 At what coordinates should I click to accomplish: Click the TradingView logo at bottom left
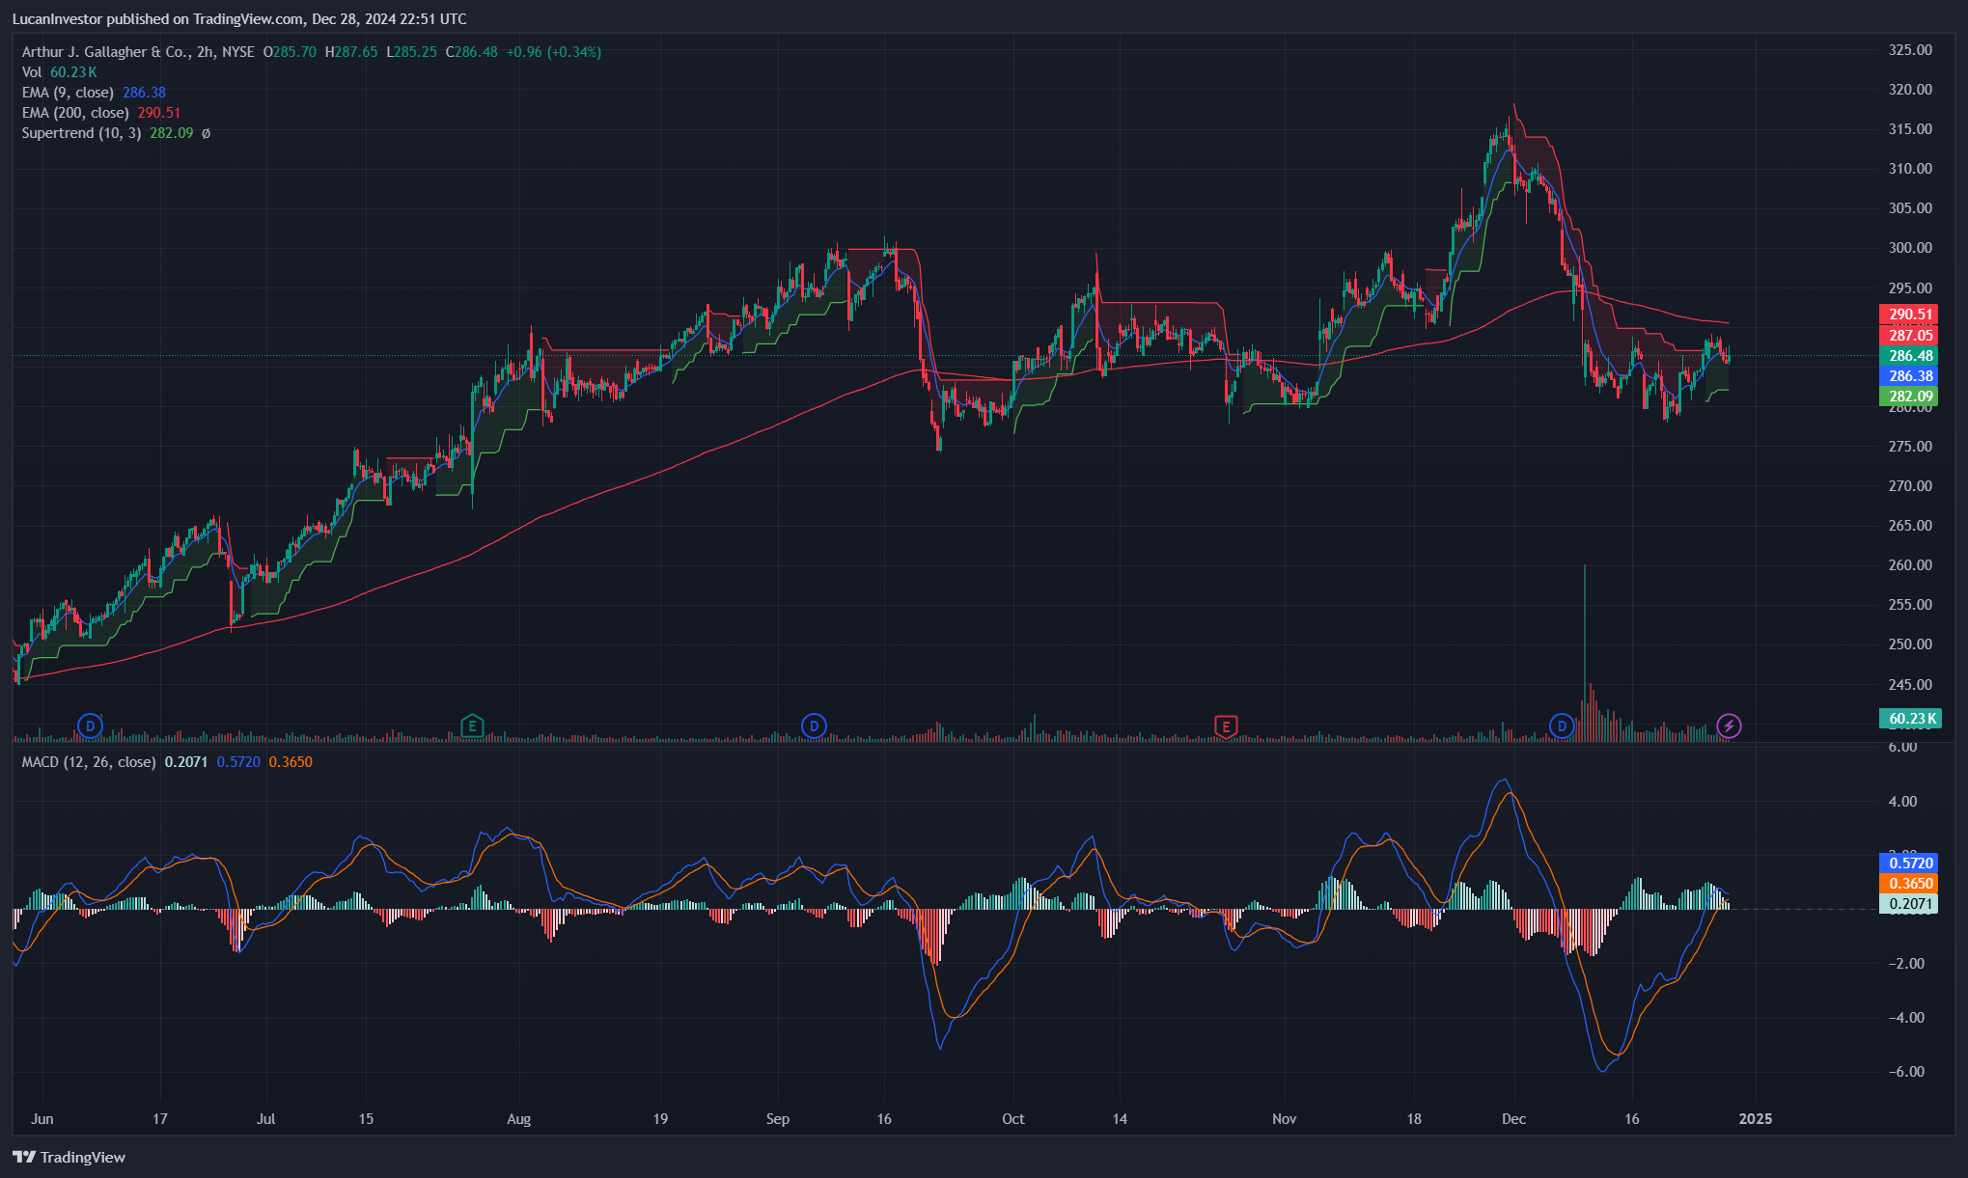pyautogui.click(x=69, y=1157)
